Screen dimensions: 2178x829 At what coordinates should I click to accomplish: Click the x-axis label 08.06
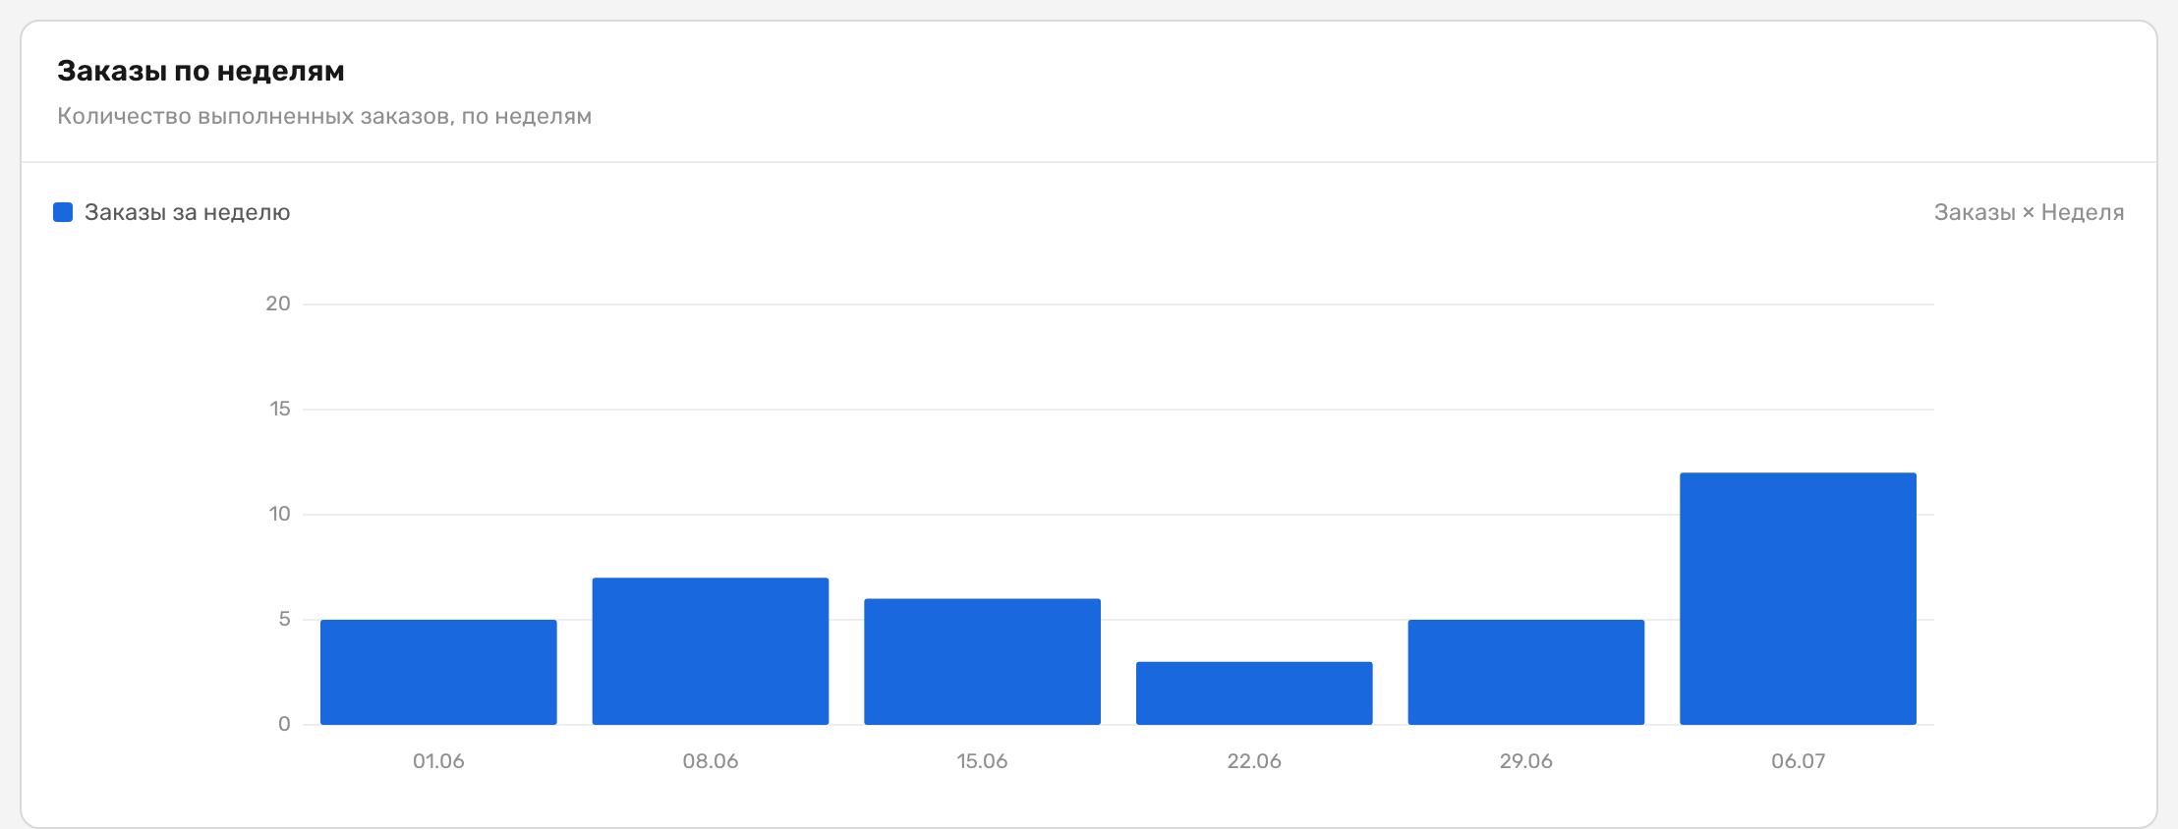point(711,761)
